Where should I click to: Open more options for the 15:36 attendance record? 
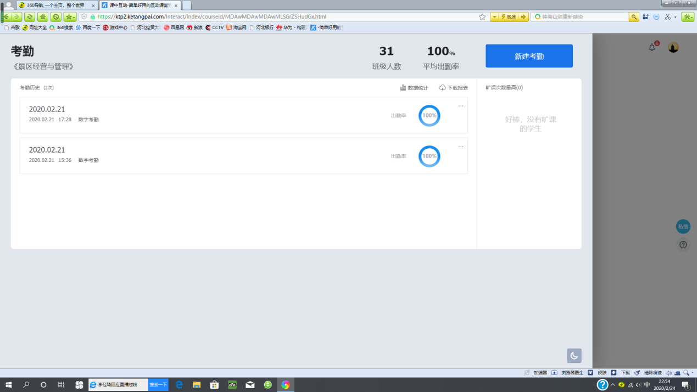(461, 147)
